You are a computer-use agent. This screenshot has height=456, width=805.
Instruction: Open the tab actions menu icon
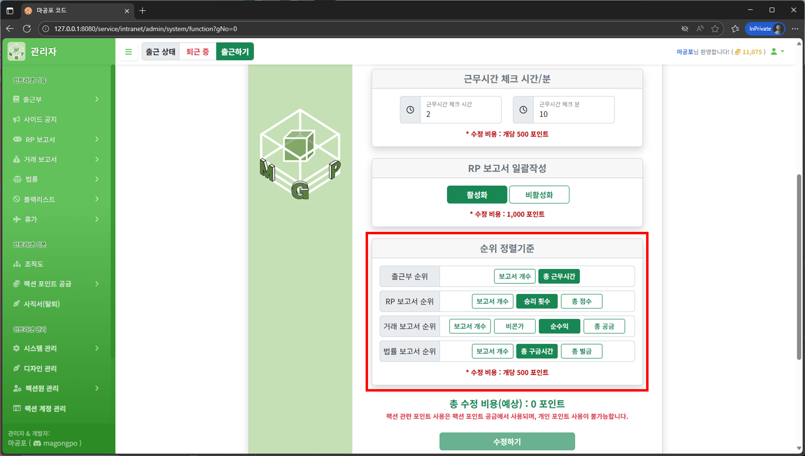point(10,11)
